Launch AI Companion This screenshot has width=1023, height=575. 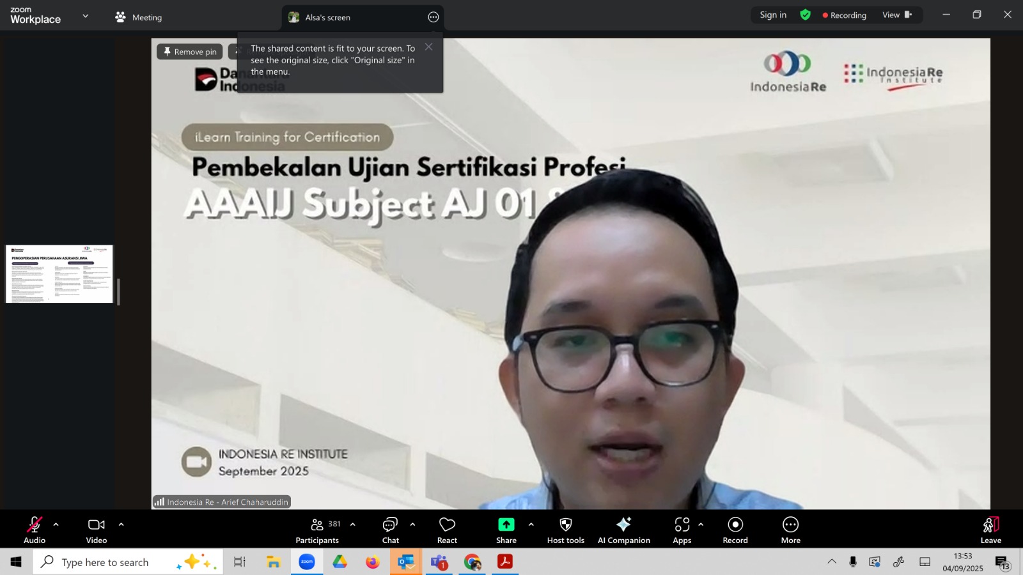pos(623,530)
